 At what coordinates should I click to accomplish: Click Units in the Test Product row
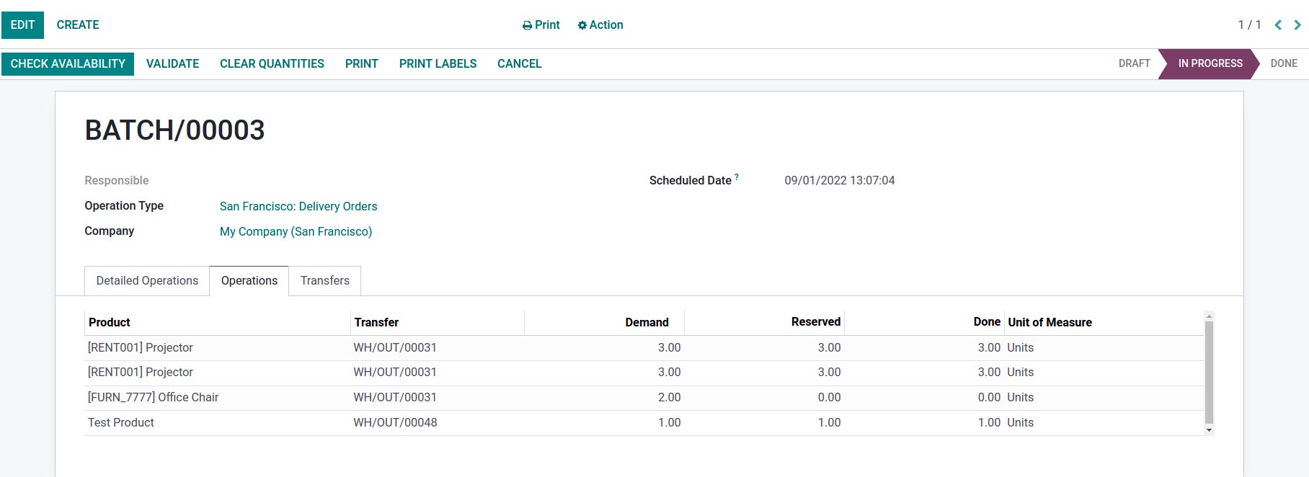tap(1020, 423)
